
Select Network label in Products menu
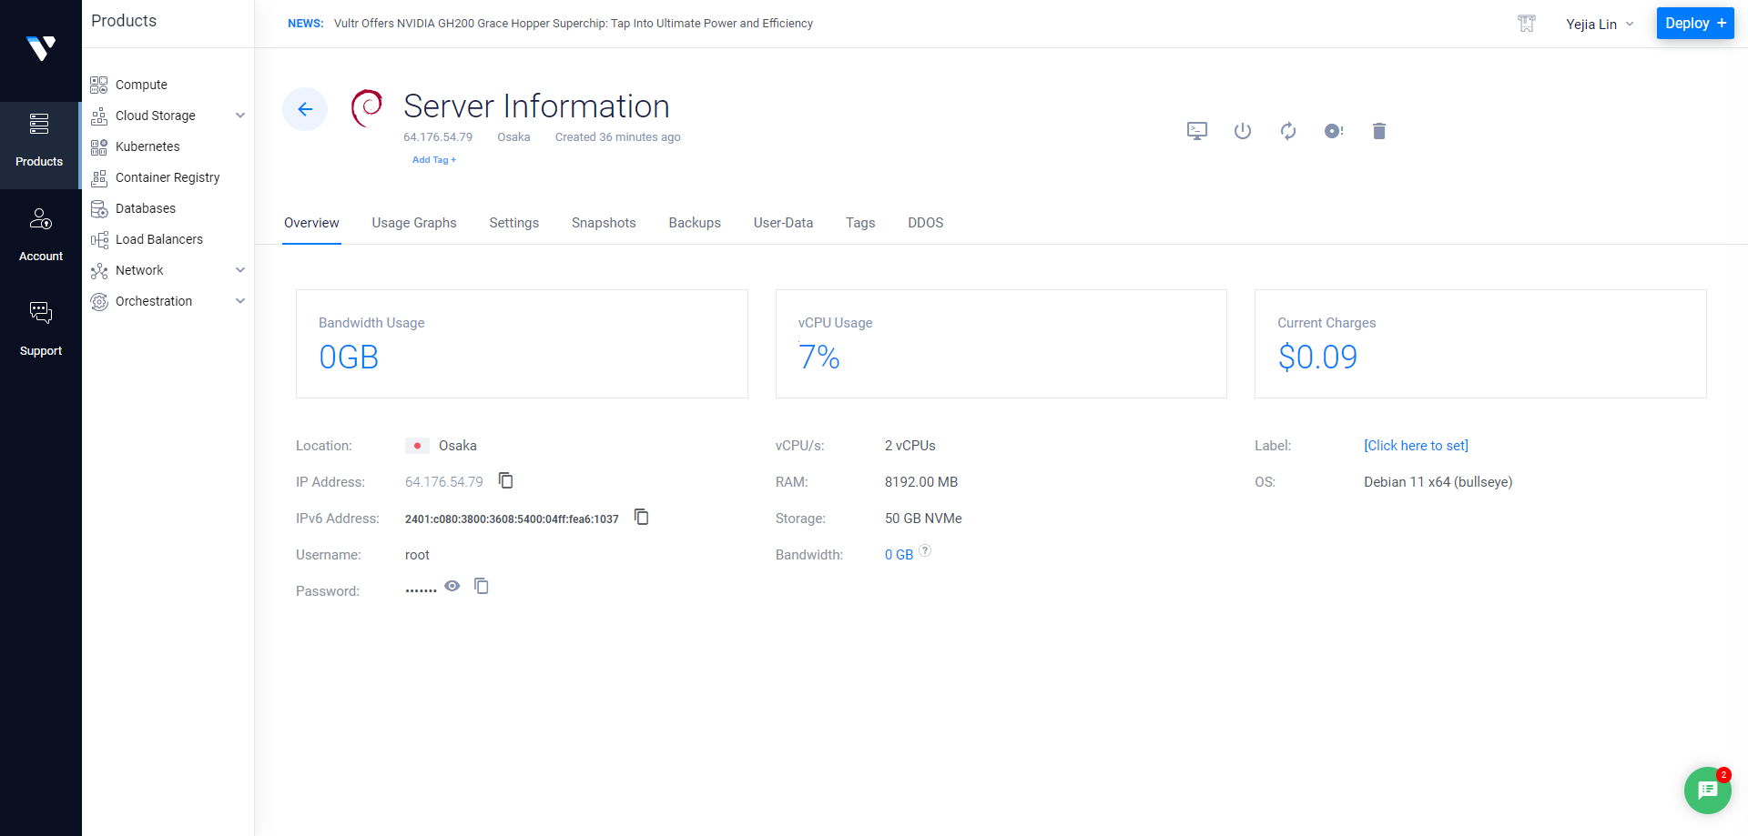click(x=139, y=270)
